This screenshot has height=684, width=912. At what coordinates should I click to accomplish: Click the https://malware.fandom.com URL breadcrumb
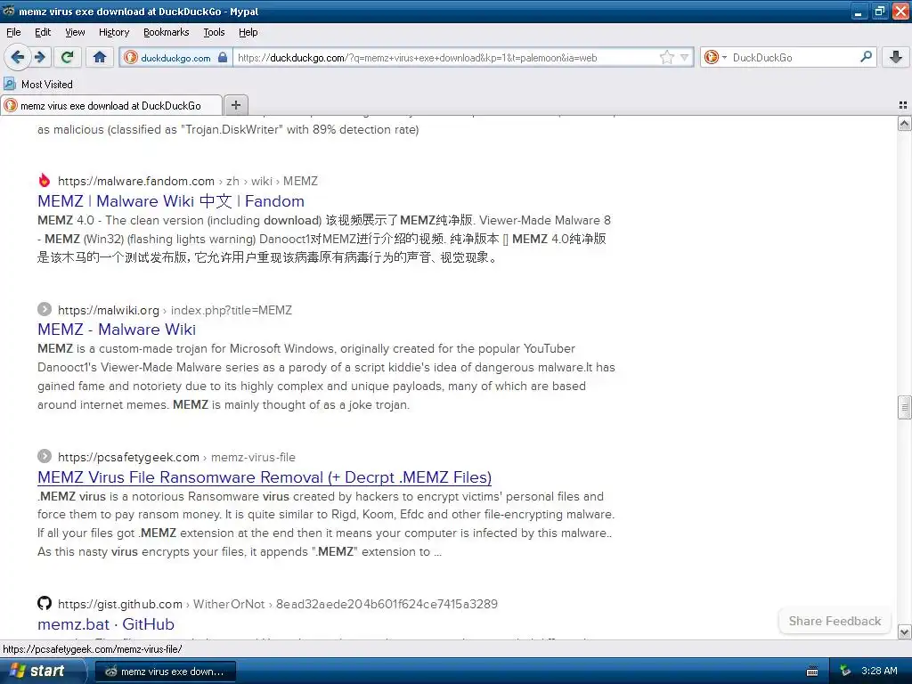[x=135, y=181]
